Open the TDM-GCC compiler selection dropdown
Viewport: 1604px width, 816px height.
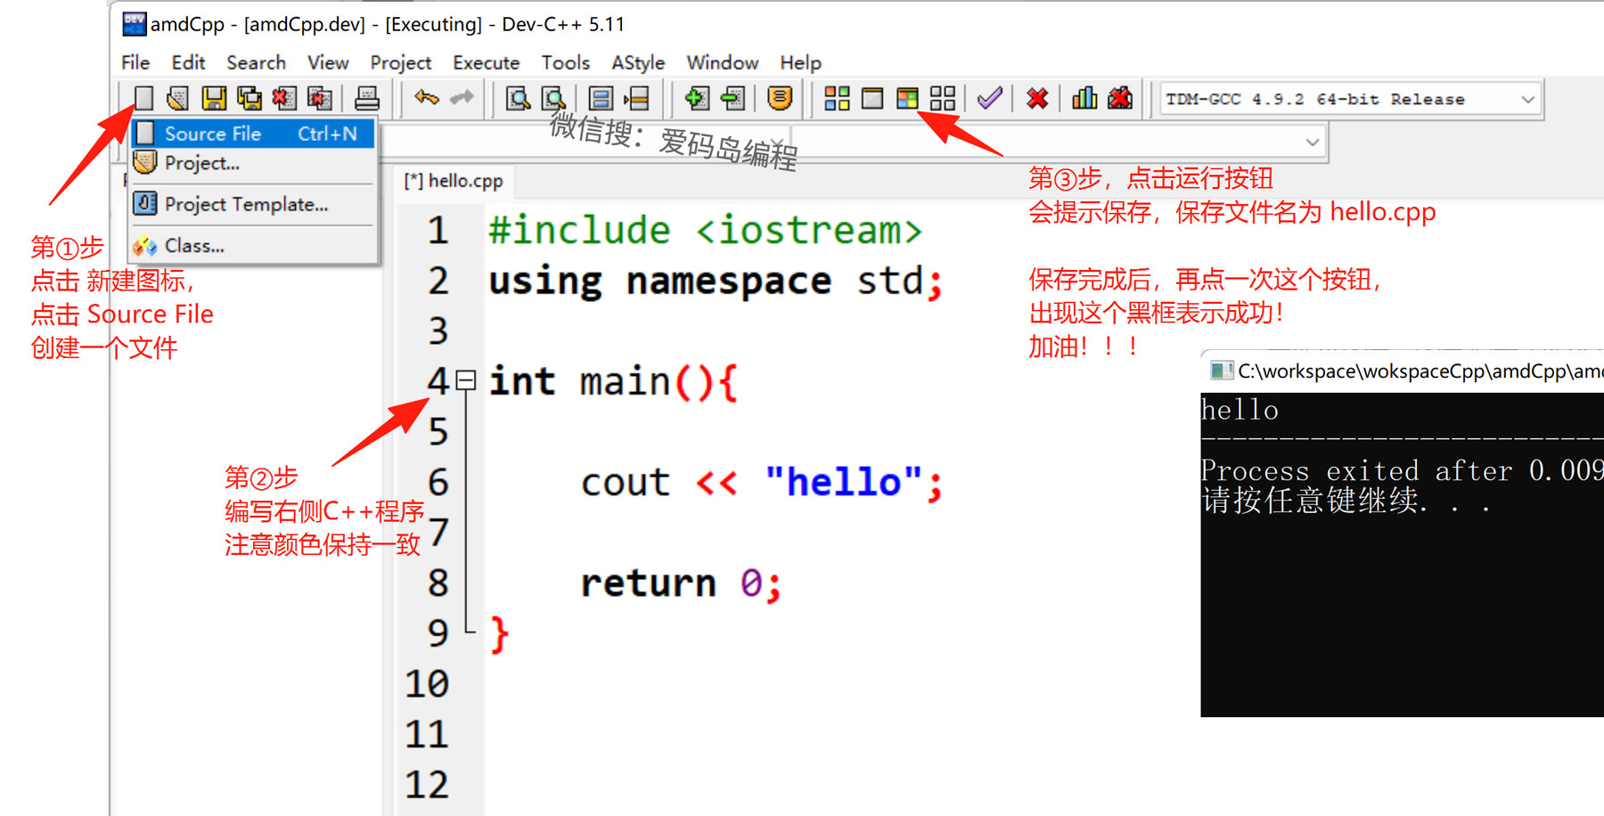(x=1527, y=99)
